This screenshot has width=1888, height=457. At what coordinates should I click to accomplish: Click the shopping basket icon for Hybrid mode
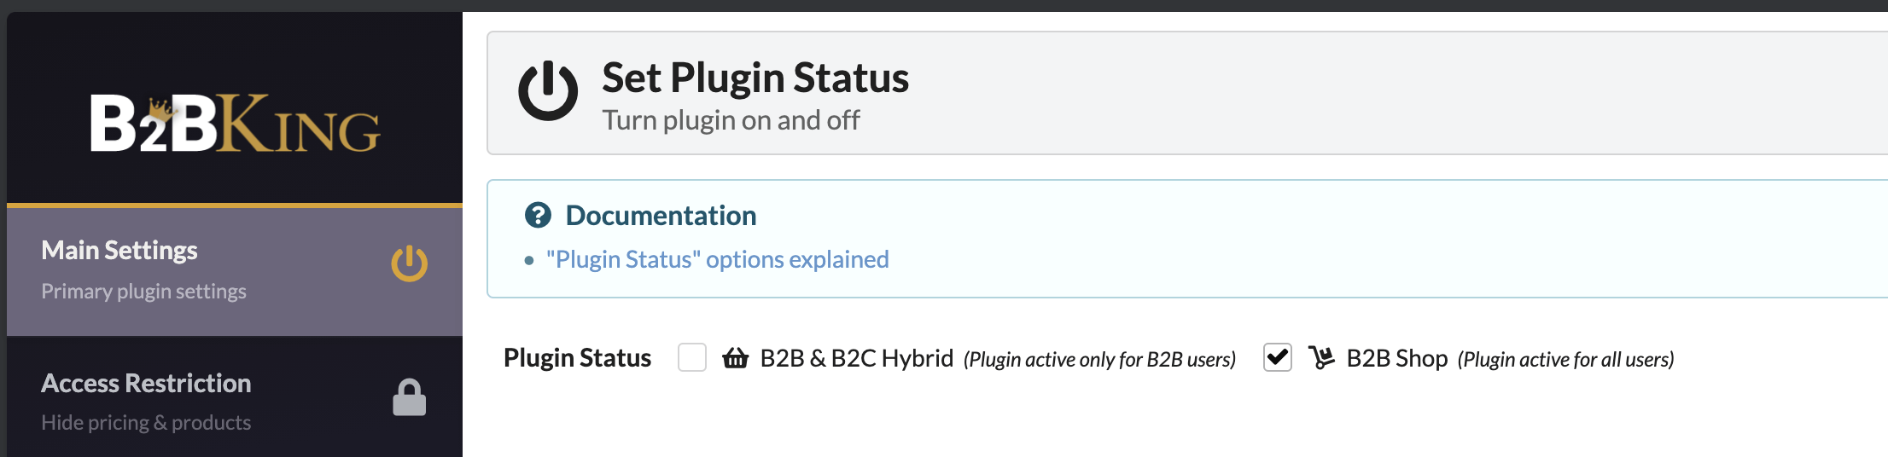(x=735, y=358)
